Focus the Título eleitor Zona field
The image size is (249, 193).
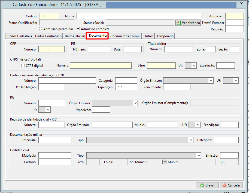coord(211,49)
